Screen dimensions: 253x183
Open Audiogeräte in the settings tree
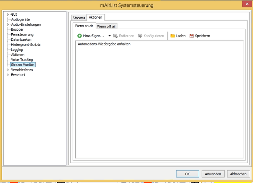tap(20, 19)
